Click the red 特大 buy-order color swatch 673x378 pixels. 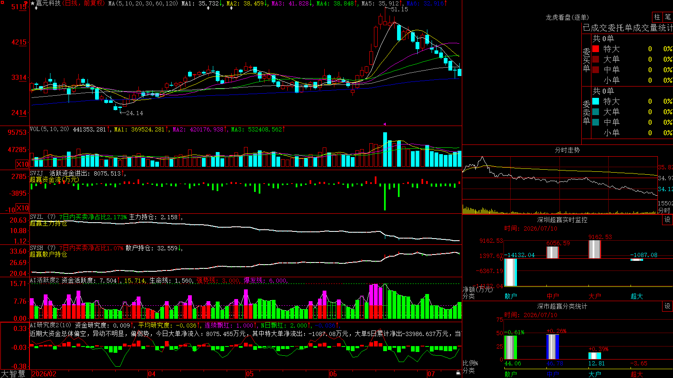coord(596,49)
